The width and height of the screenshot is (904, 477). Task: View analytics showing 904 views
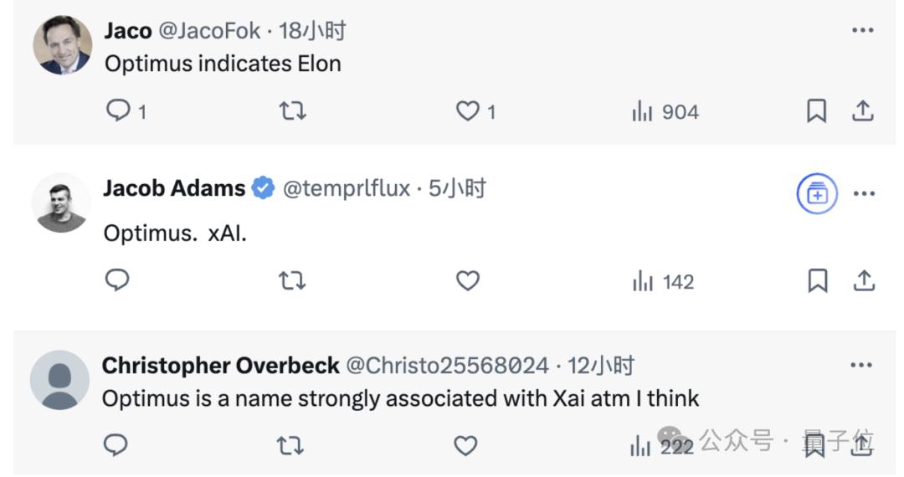665,112
